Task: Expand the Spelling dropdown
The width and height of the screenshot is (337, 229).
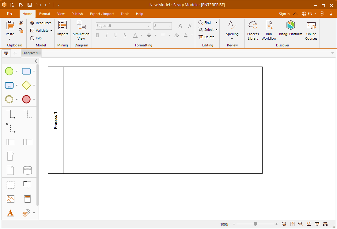Action: click(x=232, y=39)
